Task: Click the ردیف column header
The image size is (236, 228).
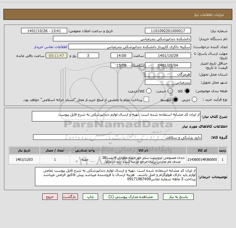Action: click(x=223, y=150)
